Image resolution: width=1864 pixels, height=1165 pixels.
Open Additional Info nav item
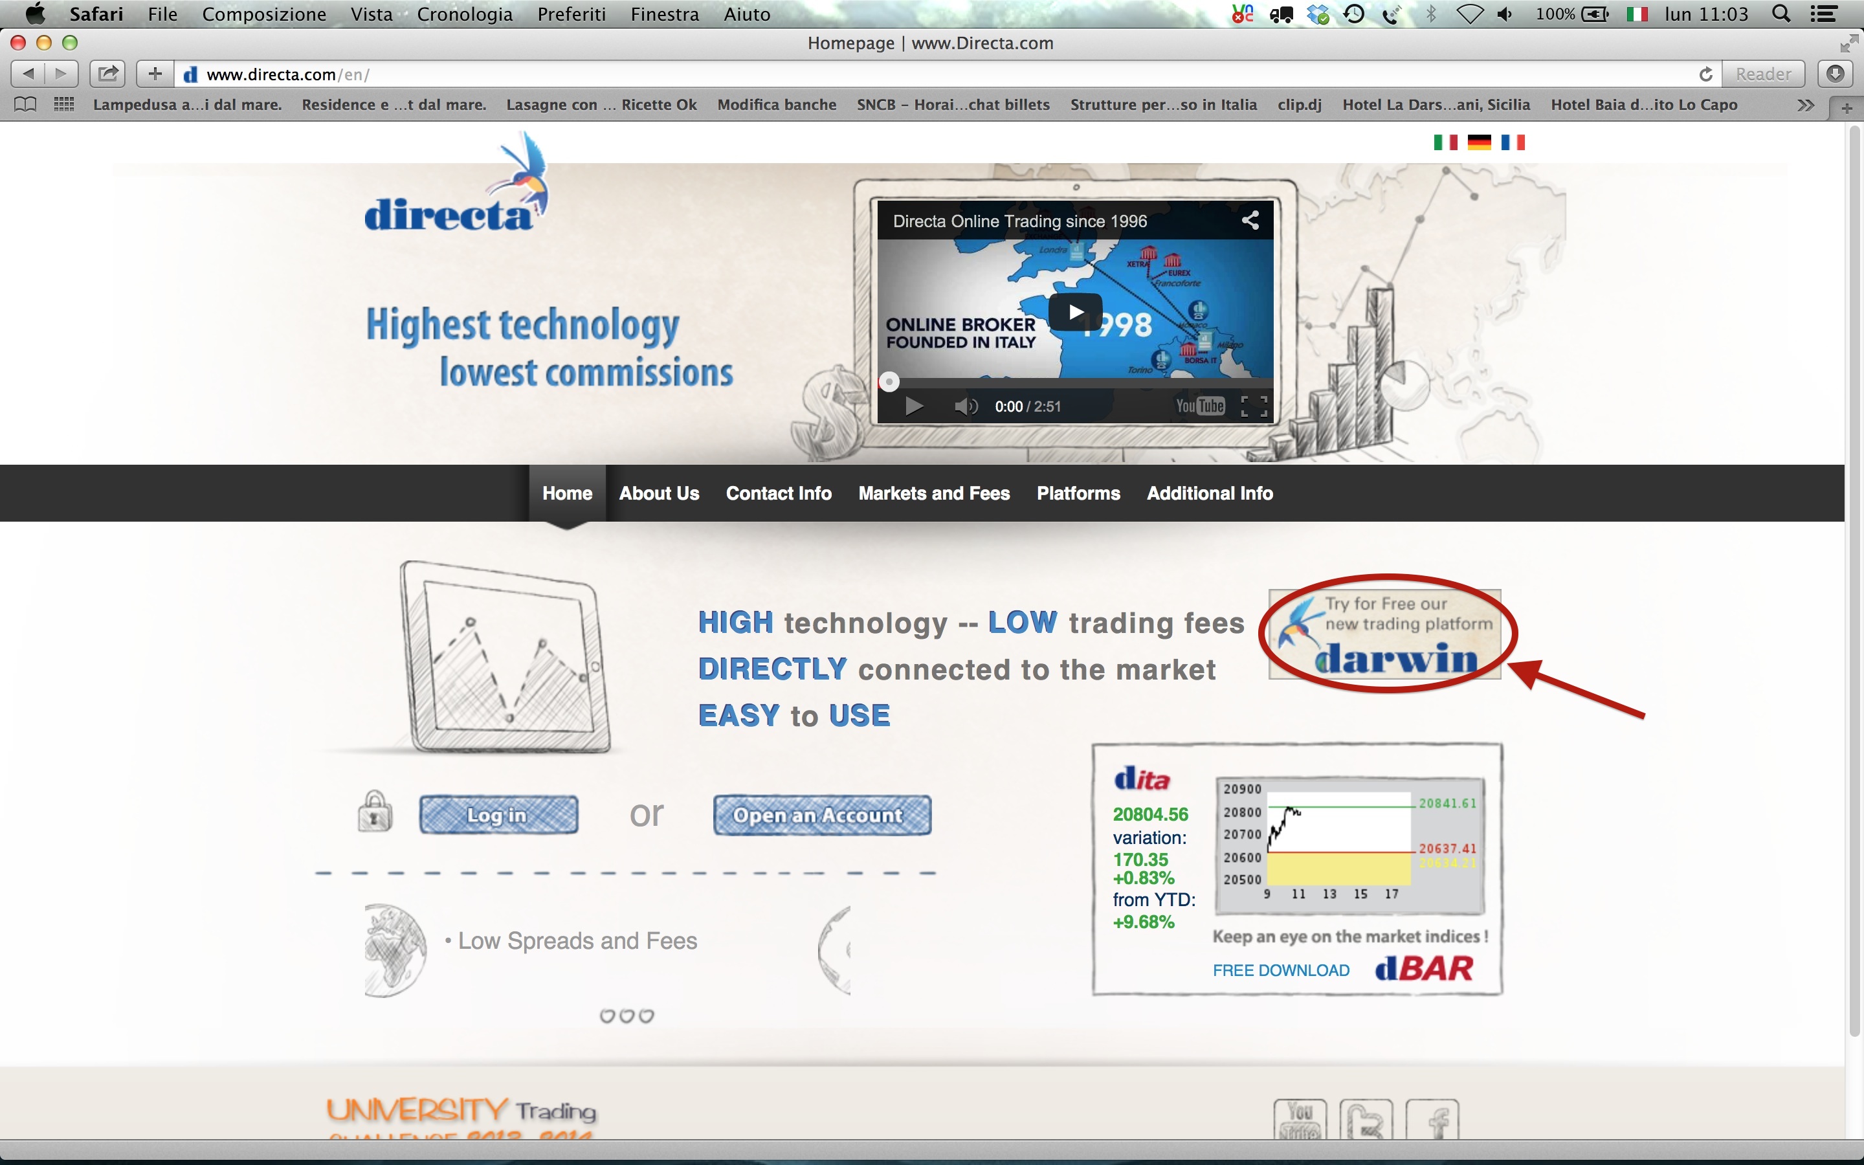click(x=1209, y=493)
